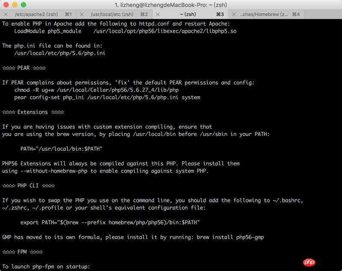Click the PEAR section heading

(24, 68)
